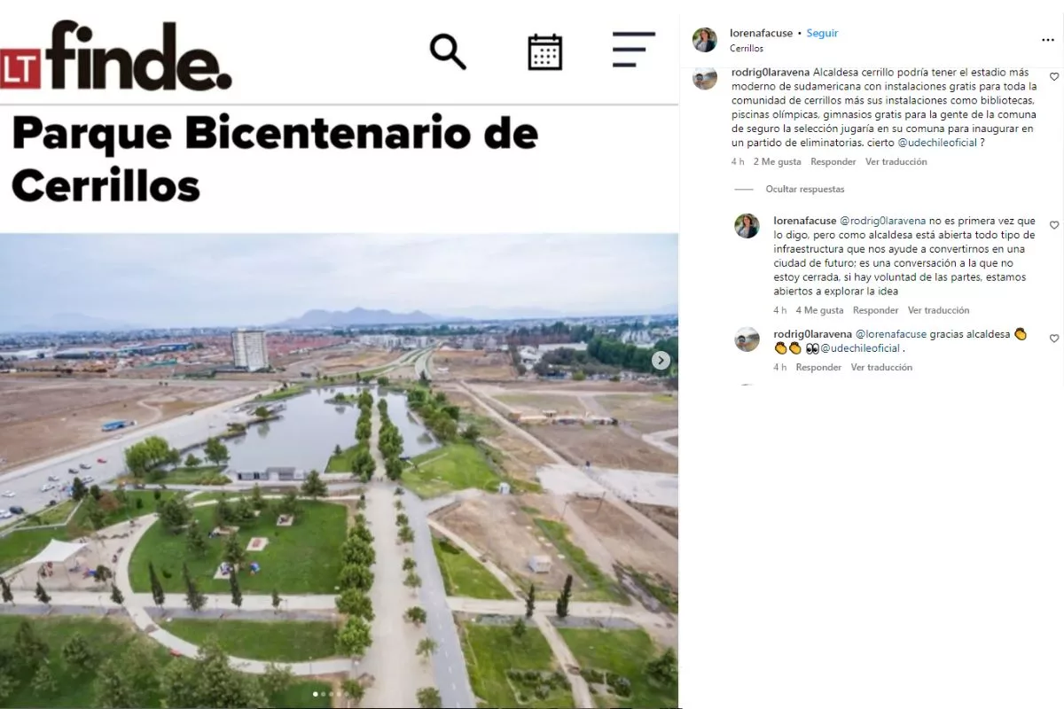1064x709 pixels.
Task: Like lorenafacuse's reply with heart icon
Action: pyautogui.click(x=1054, y=225)
